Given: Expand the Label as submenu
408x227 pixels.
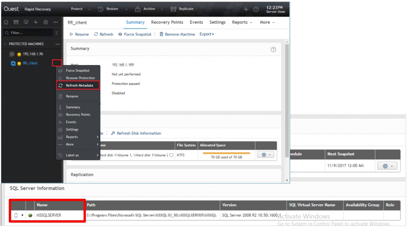Looking at the screenshot, I should pos(97,155).
